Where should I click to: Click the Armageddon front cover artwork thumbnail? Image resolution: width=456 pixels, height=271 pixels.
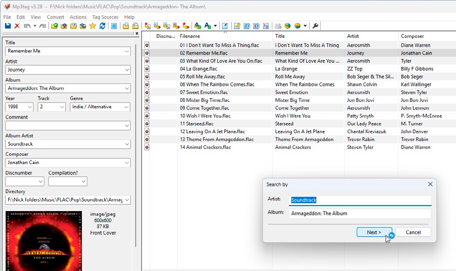click(x=44, y=241)
